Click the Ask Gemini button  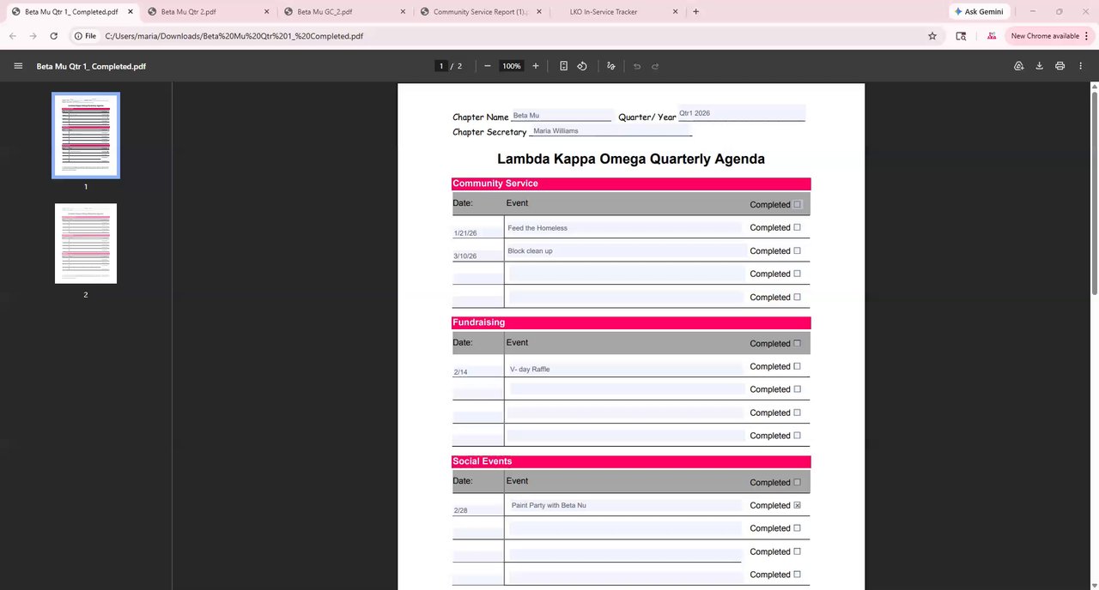click(x=978, y=12)
